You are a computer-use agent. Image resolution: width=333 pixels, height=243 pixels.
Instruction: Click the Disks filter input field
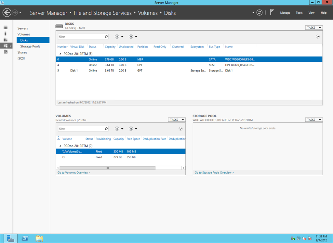(x=81, y=36)
